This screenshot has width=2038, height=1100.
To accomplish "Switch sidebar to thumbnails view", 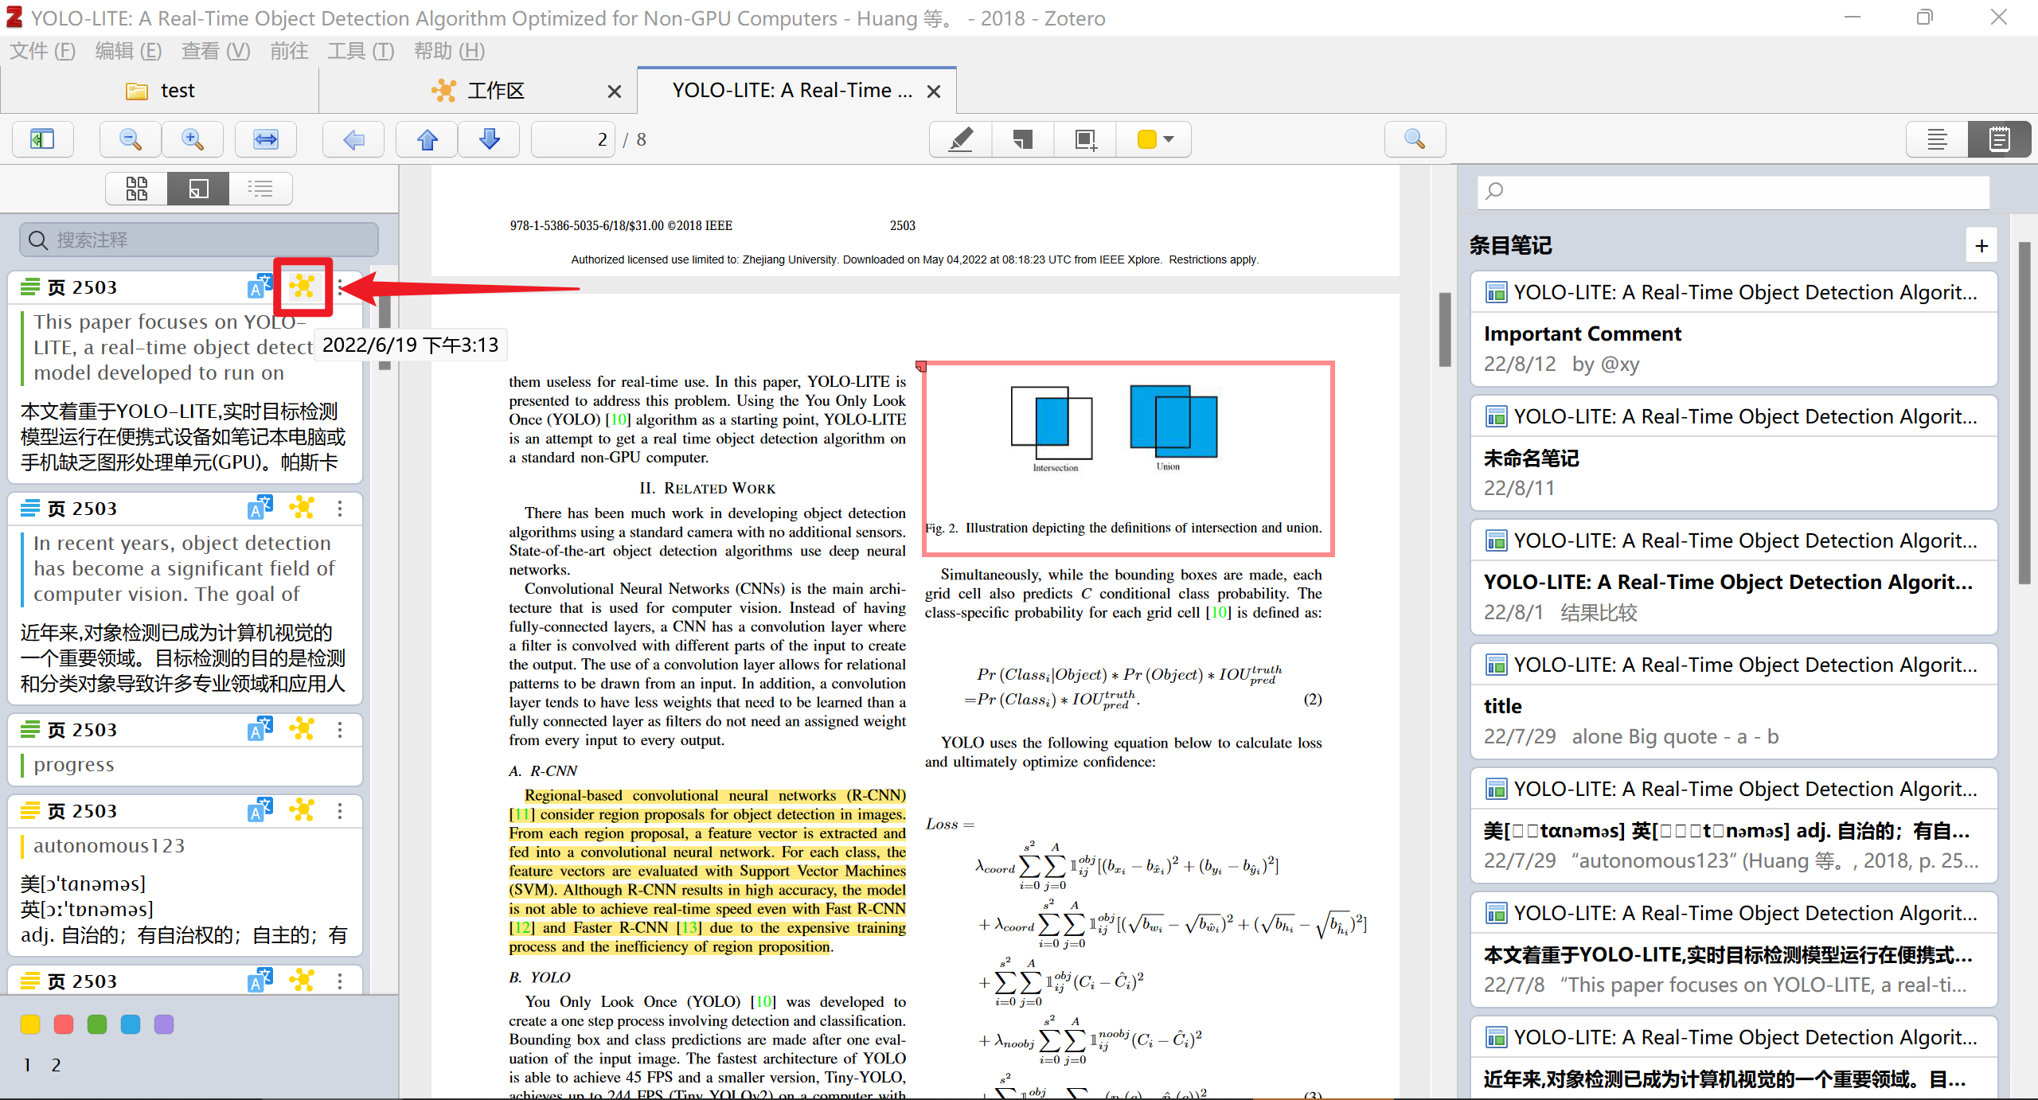I will point(136,189).
